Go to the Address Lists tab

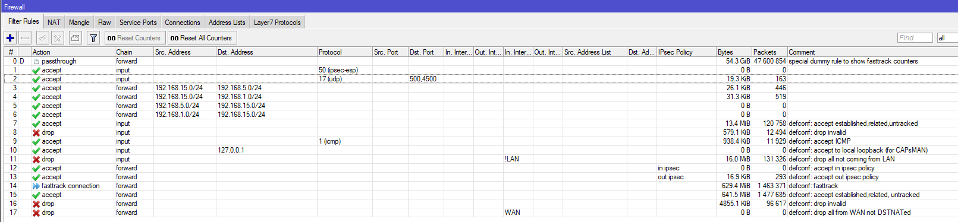pyautogui.click(x=227, y=23)
